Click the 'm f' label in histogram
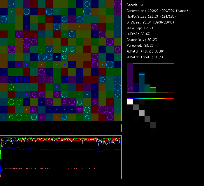The image size is (204, 186). [x=130, y=89]
